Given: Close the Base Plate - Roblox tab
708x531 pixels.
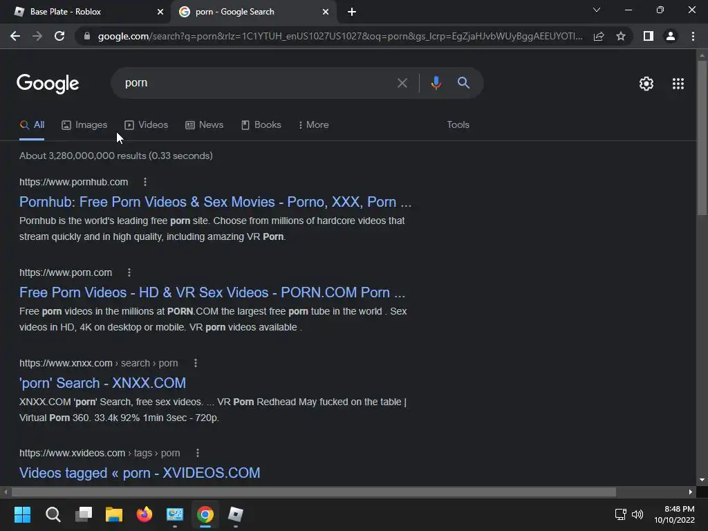Looking at the screenshot, I should (160, 12).
